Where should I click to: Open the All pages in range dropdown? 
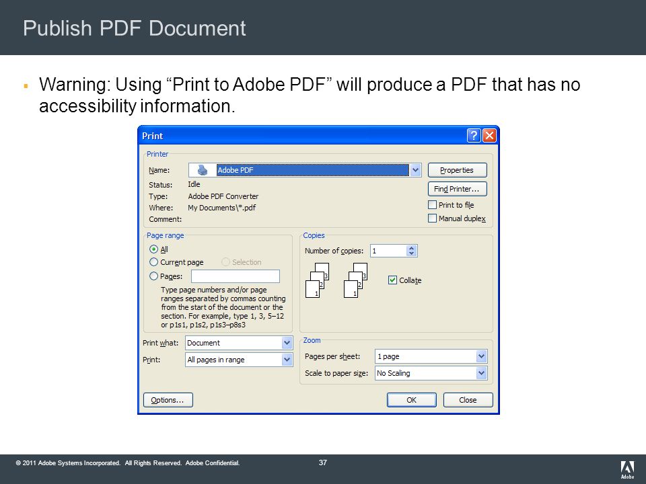(x=287, y=360)
